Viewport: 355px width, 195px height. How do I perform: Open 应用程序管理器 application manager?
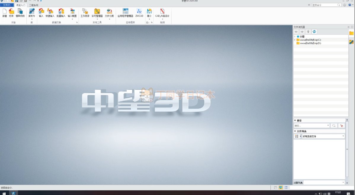tap(125, 12)
